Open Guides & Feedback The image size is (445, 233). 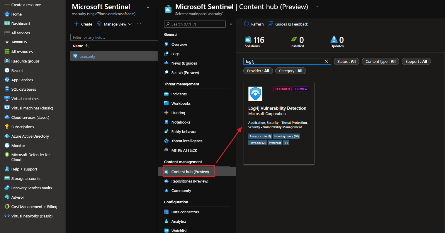point(288,24)
